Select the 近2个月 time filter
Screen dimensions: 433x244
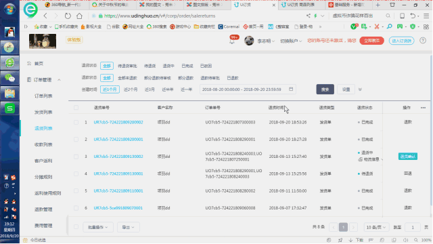tap(131, 89)
